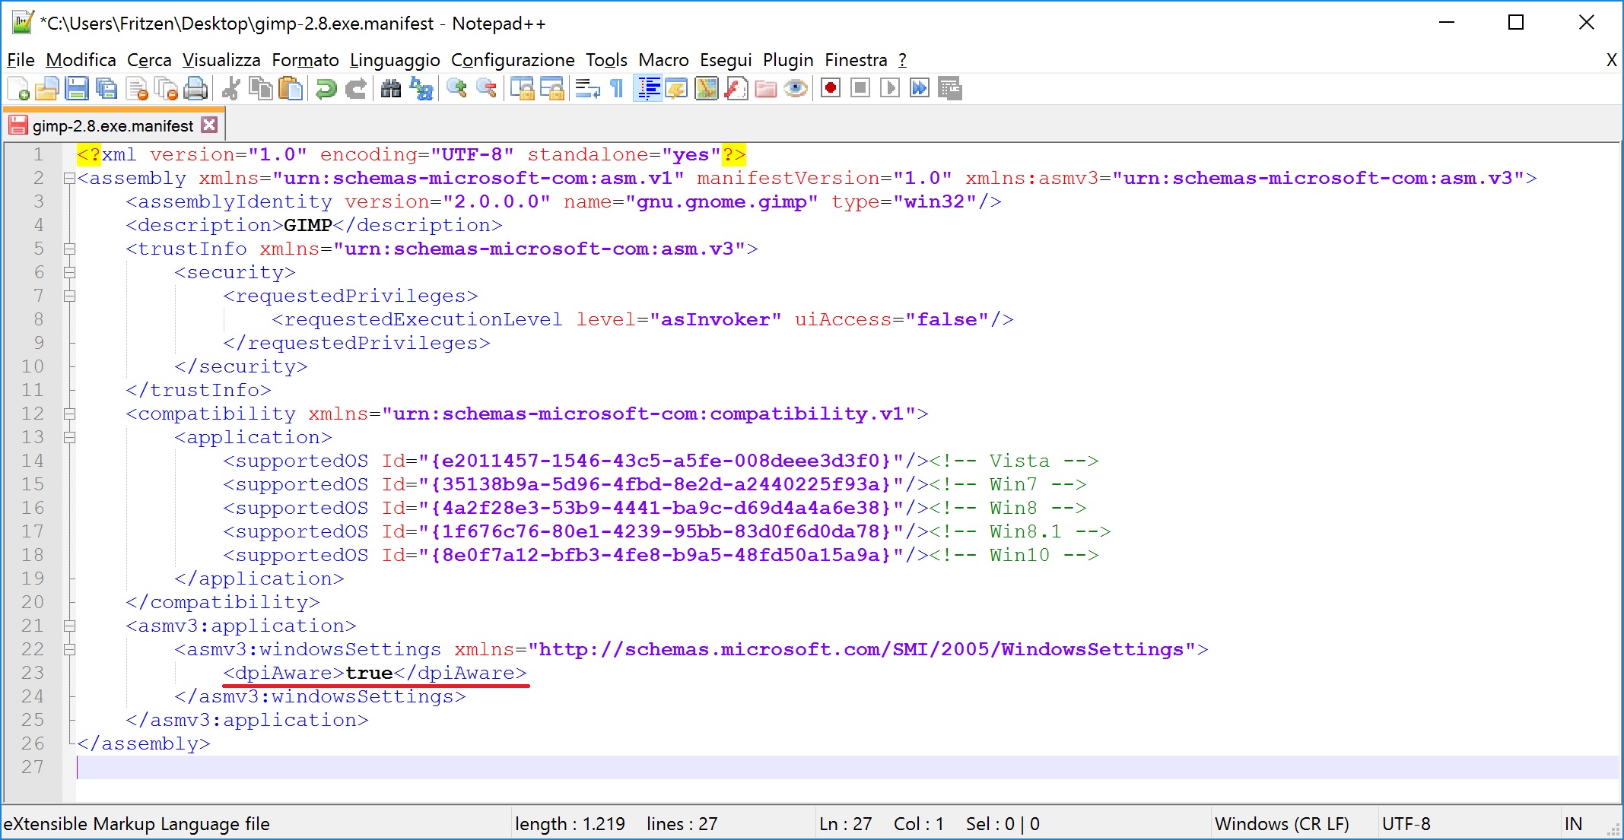Close the document with the menu bar X
The height and width of the screenshot is (840, 1624).
pyautogui.click(x=1611, y=60)
